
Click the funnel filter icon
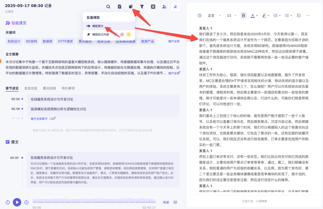[x=142, y=7]
